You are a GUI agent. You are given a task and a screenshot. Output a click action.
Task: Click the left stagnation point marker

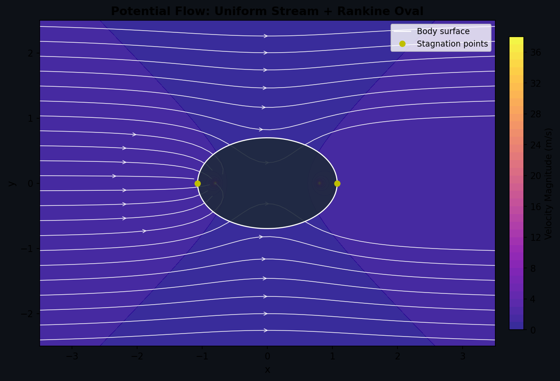tap(197, 183)
